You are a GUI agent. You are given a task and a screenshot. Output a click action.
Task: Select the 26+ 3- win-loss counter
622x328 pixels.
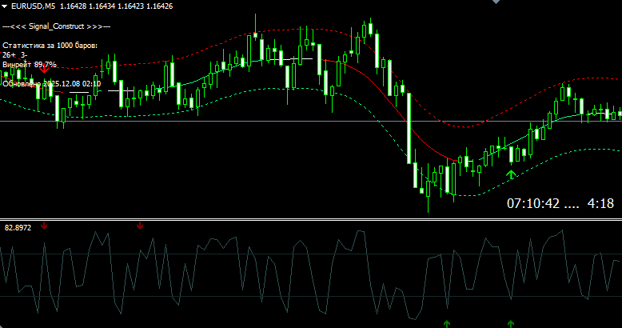click(15, 54)
